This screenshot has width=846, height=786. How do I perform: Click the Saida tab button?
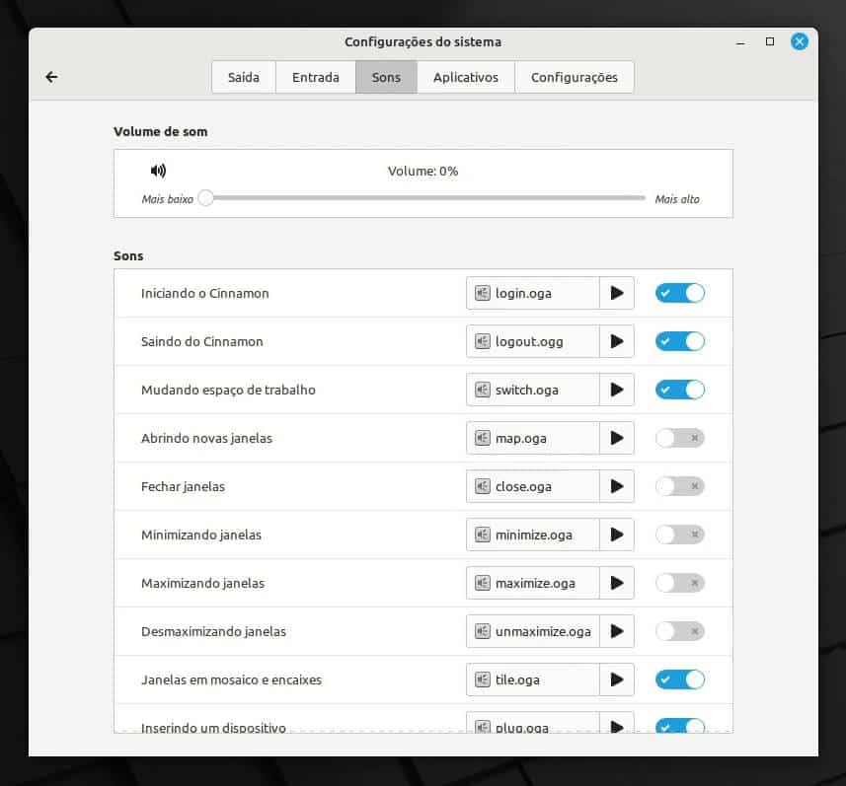pos(243,76)
